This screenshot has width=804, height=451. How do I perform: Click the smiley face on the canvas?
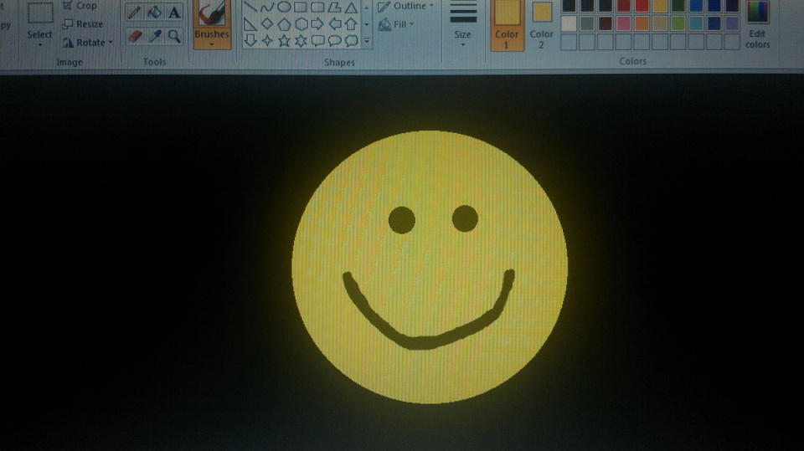click(430, 267)
